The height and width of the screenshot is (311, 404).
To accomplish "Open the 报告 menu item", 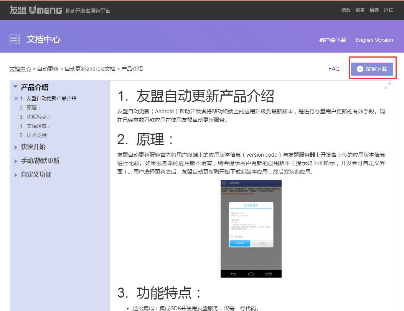I will coord(360,10).
